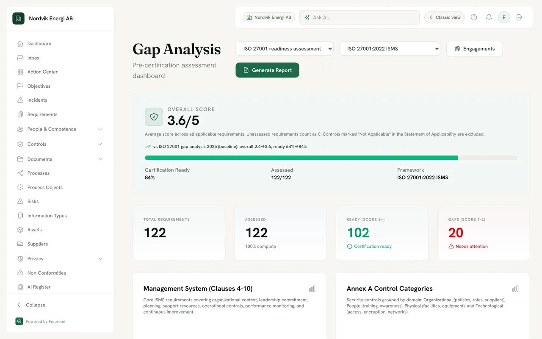Click the Ready (Score 3+) card
This screenshot has width=542, height=339.
pos(382,233)
